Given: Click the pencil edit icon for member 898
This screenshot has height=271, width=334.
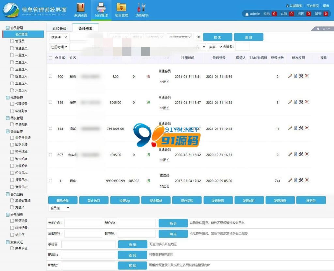Looking at the screenshot, I should click(290, 128).
